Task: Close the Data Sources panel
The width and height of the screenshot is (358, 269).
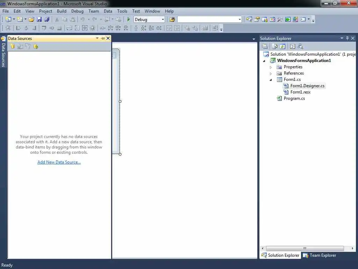Action: pyautogui.click(x=108, y=38)
